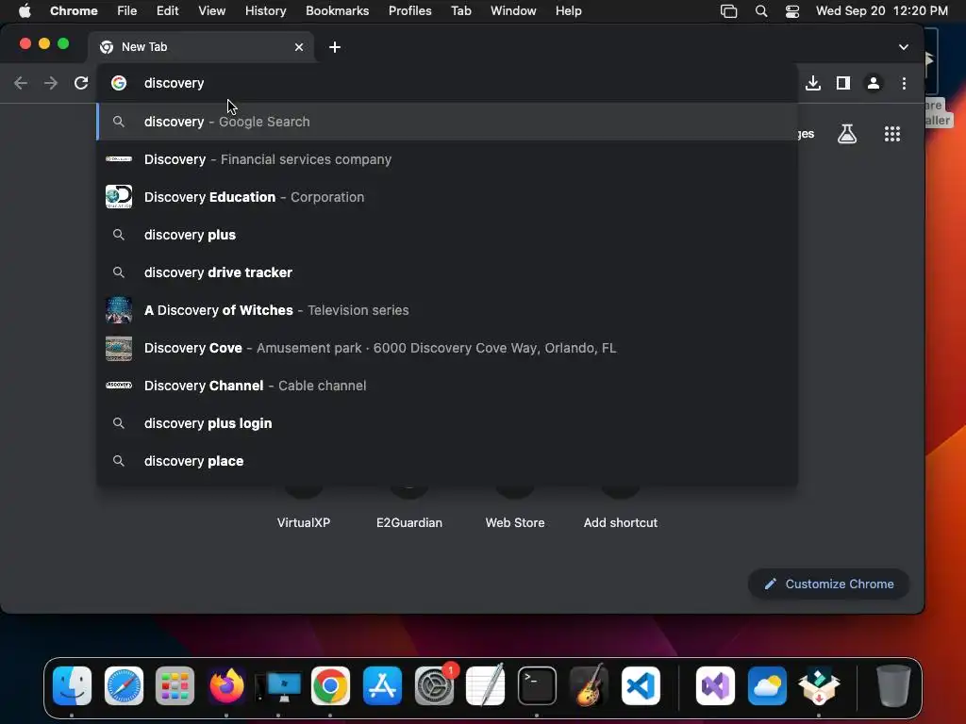Select Discovery Education Corporation suggestion

(447, 197)
